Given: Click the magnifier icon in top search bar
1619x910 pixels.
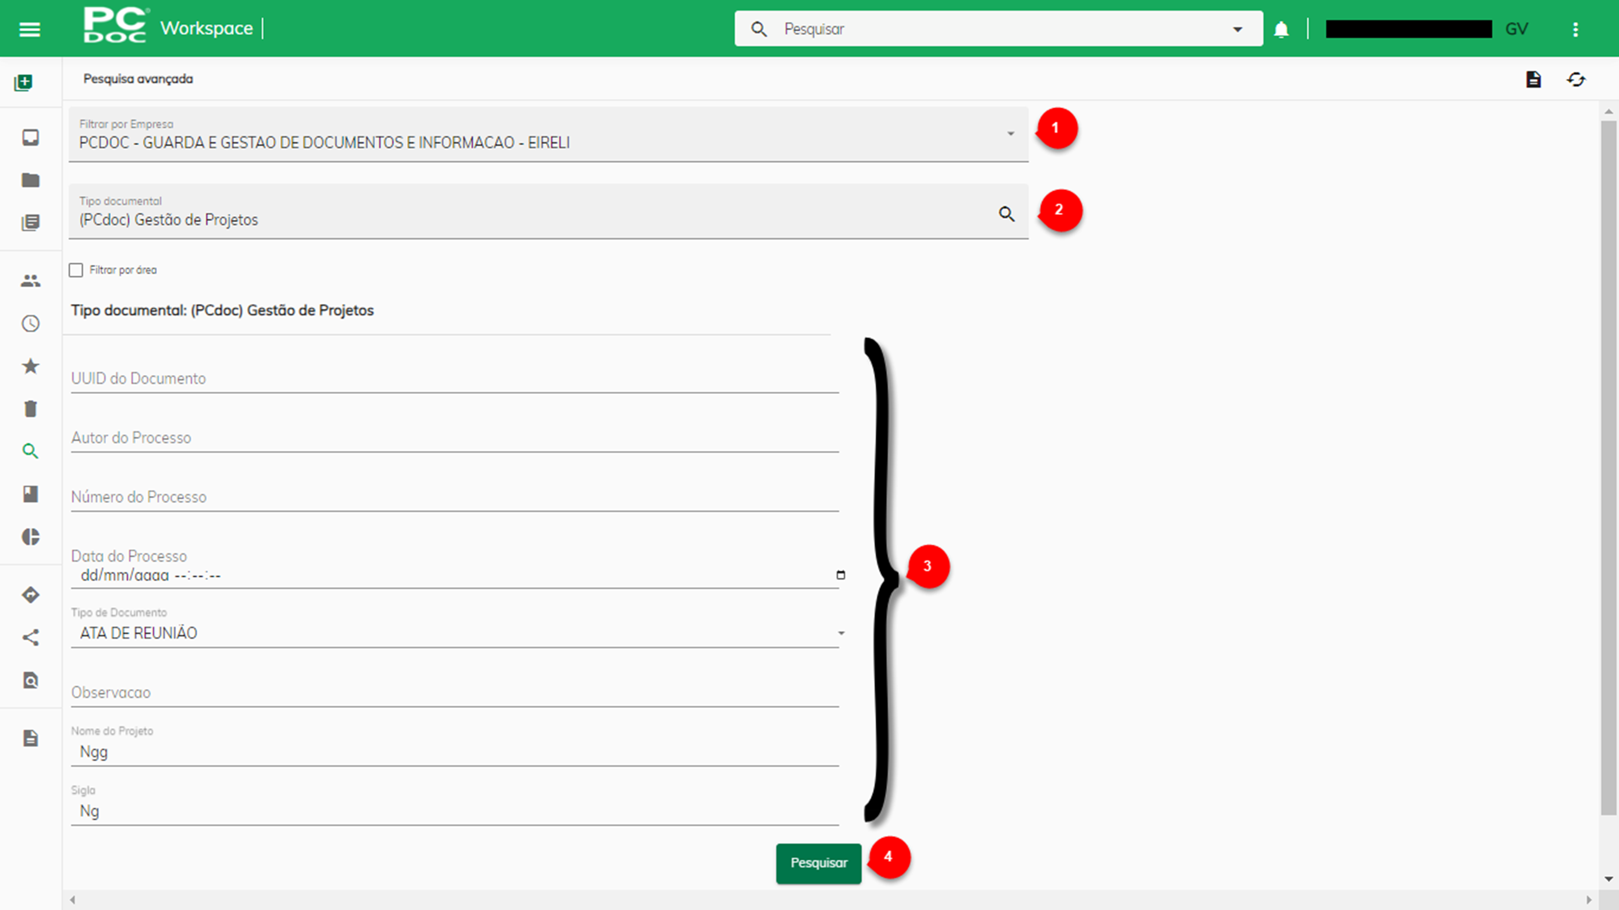Looking at the screenshot, I should 758,29.
